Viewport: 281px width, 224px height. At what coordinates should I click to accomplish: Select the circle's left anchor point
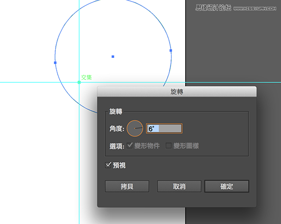click(x=55, y=63)
